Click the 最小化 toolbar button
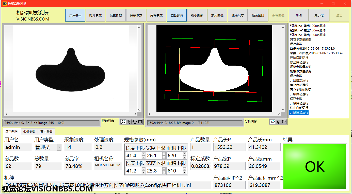The height and width of the screenshot is (194, 352). (319, 15)
